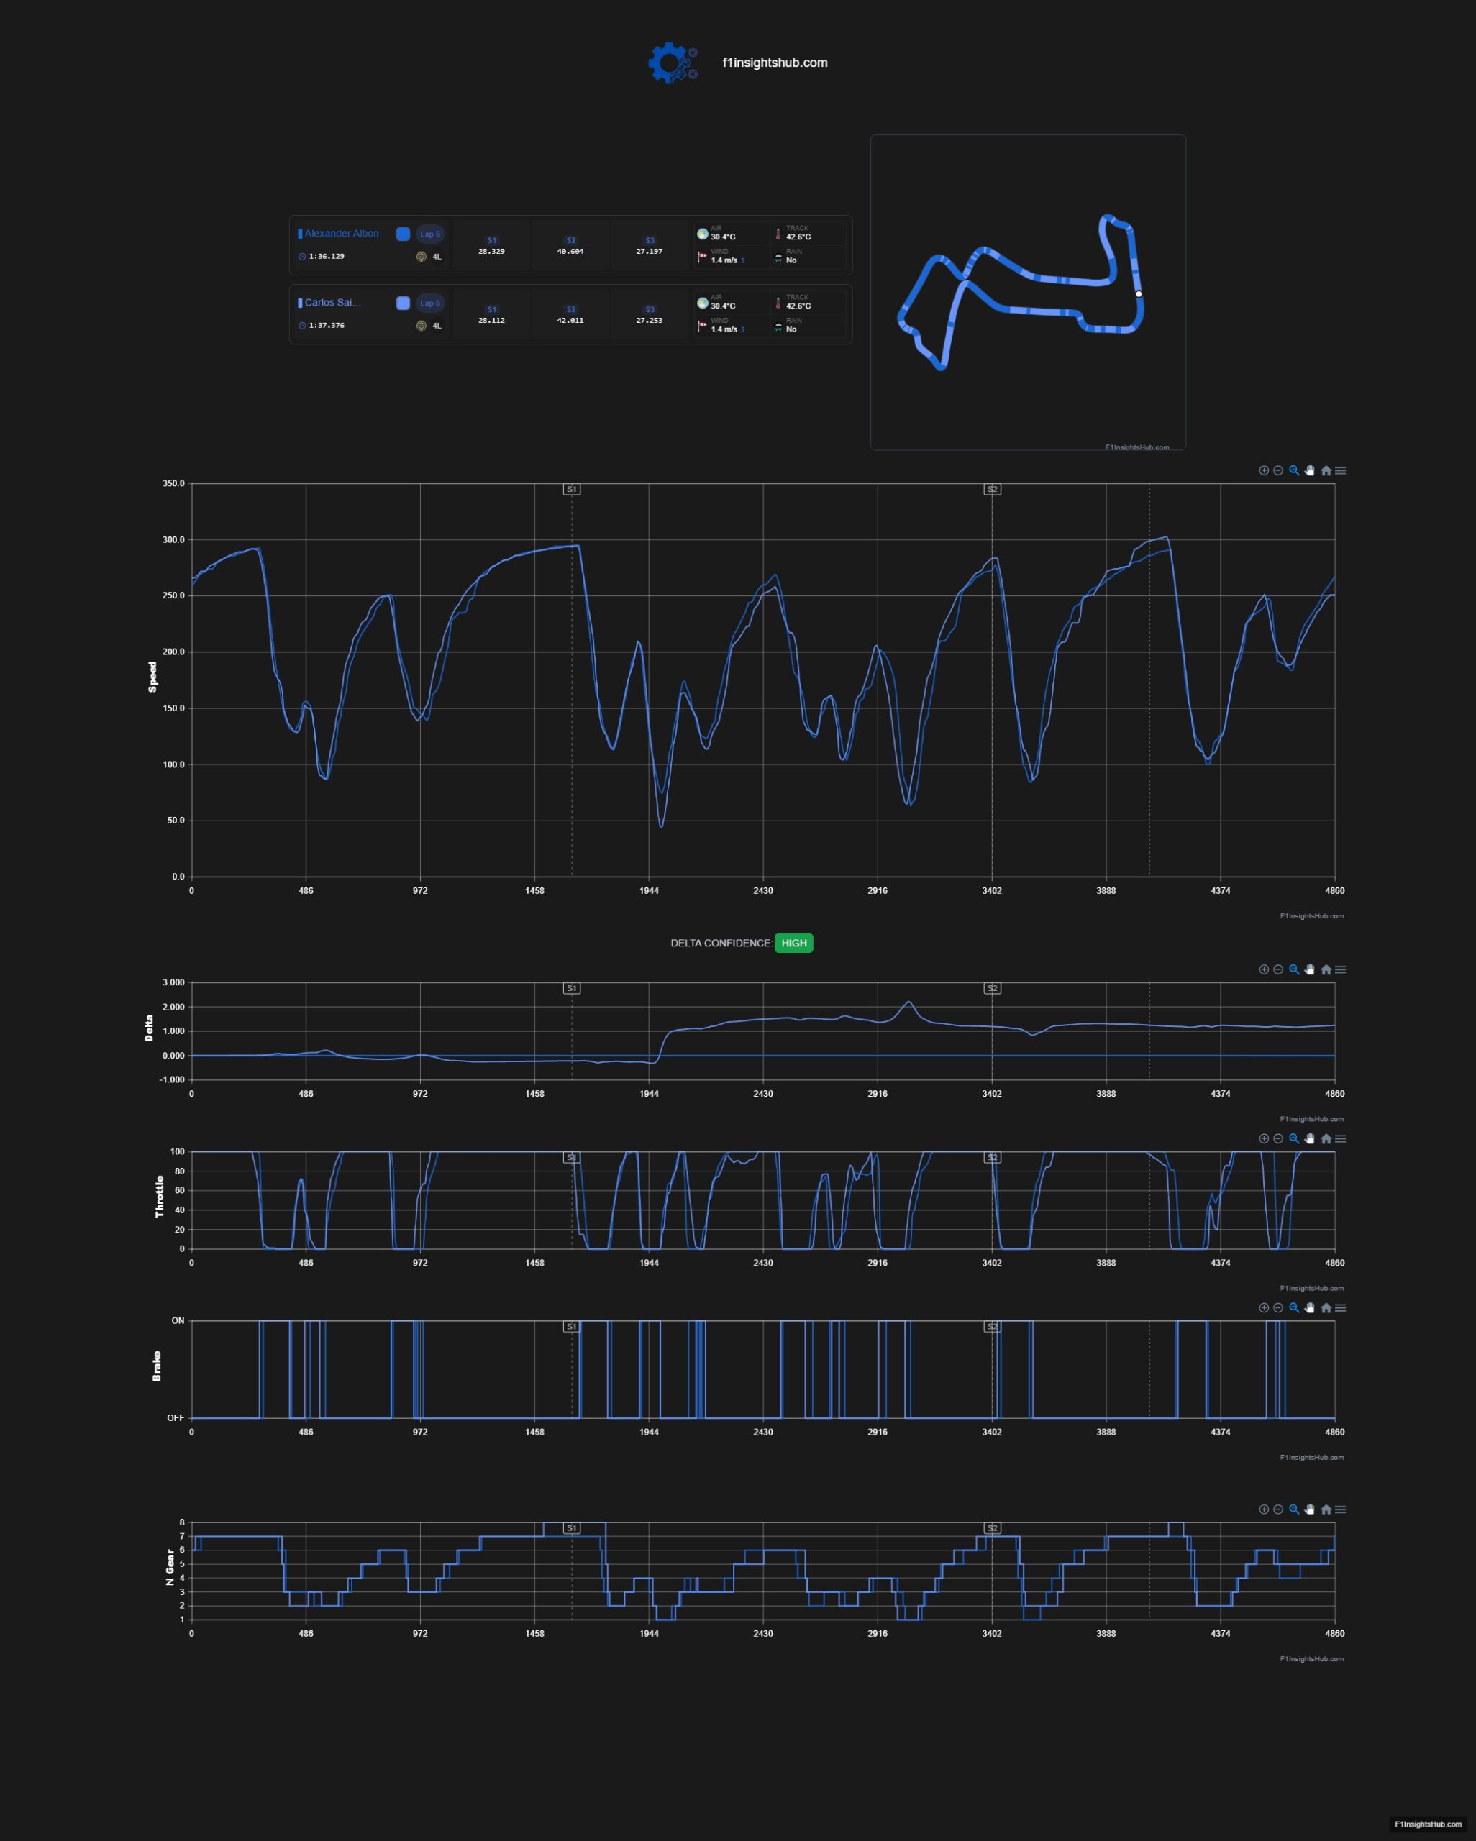Click Sainz's lap time 1:37.376

coord(327,325)
